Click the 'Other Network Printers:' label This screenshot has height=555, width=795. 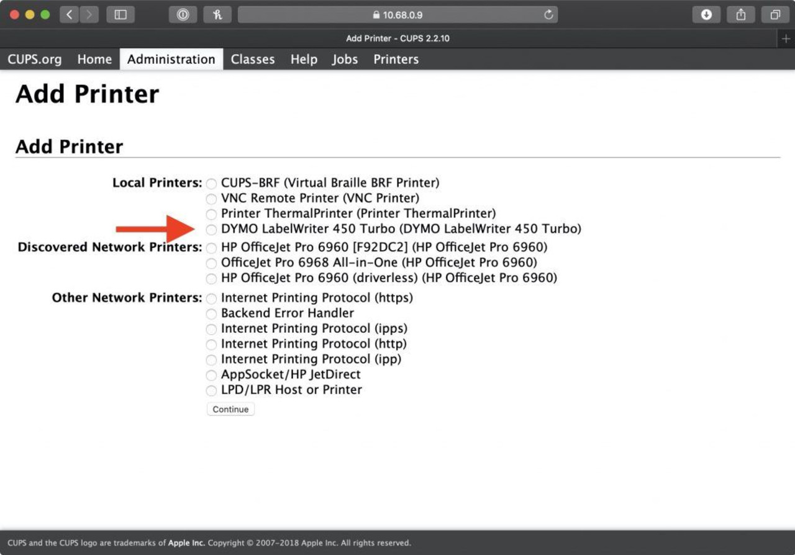point(127,298)
